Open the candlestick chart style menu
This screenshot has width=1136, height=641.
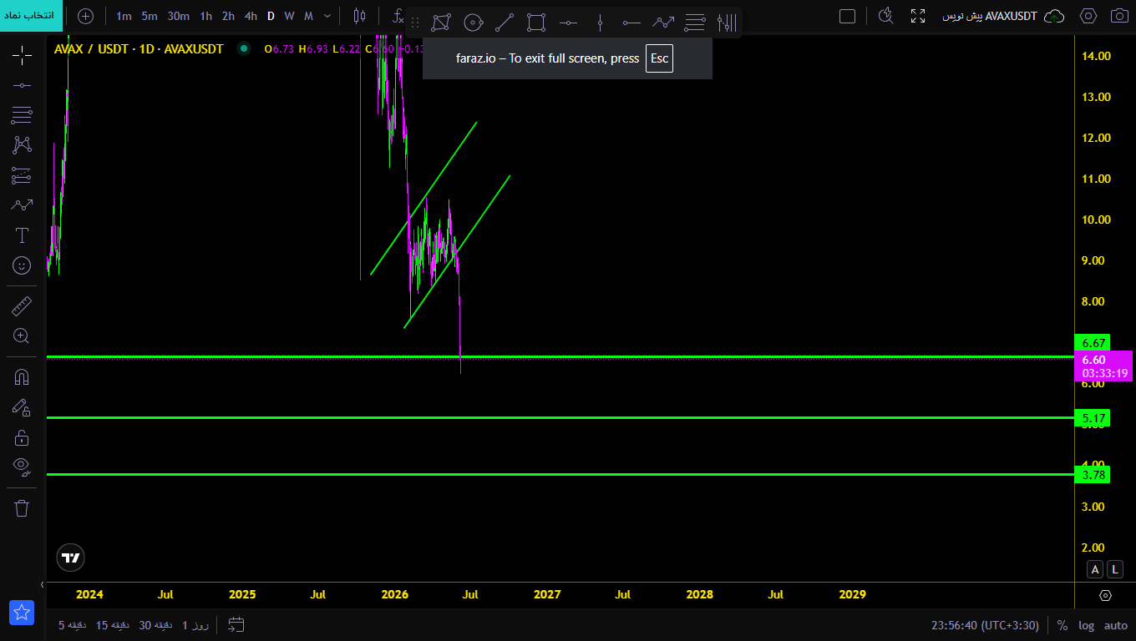tap(359, 16)
